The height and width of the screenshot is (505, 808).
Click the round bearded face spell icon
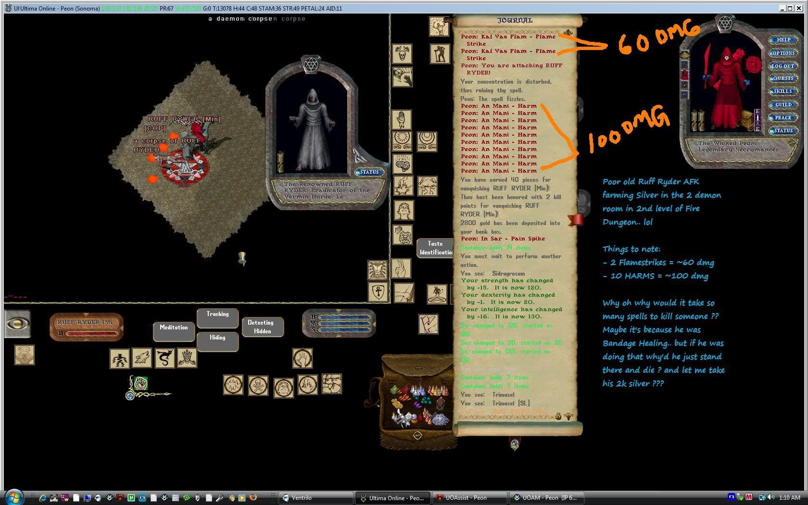tap(284, 388)
